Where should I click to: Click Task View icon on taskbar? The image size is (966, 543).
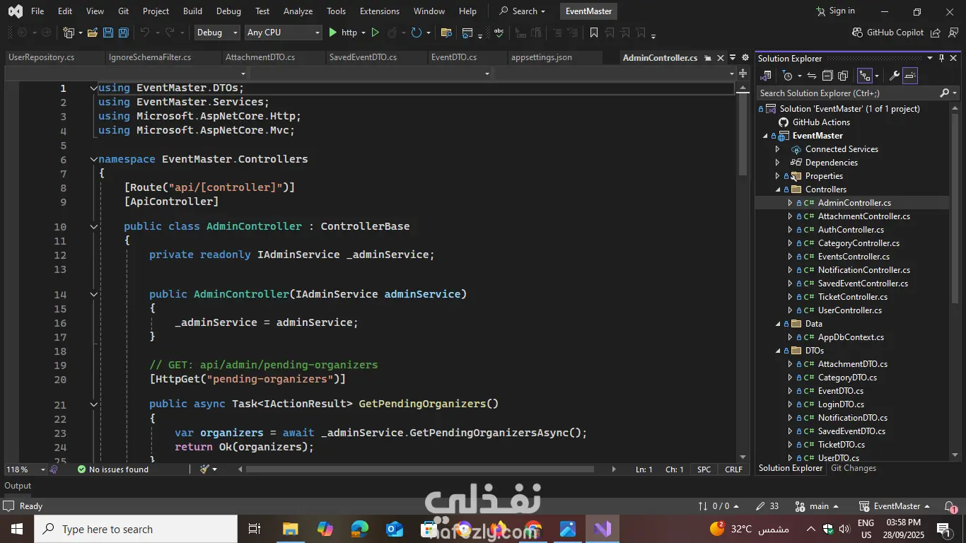coord(255,529)
